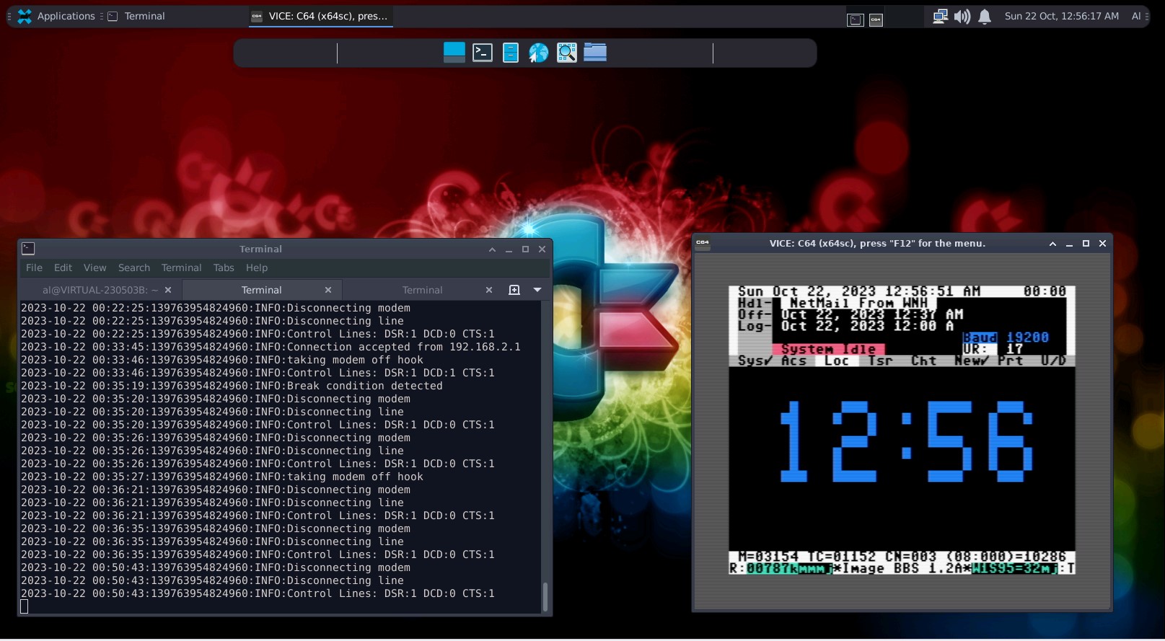Open the Tabs menu in Terminal
The height and width of the screenshot is (641, 1165).
tap(224, 268)
